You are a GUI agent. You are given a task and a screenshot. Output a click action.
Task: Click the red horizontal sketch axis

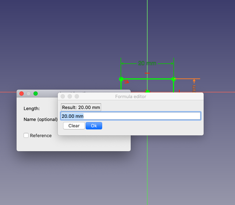218,92
